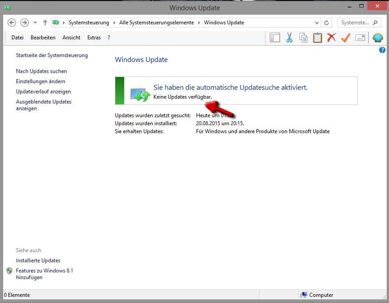Focus the Systemsteuerung search field
The image size is (389, 303).
(355, 23)
